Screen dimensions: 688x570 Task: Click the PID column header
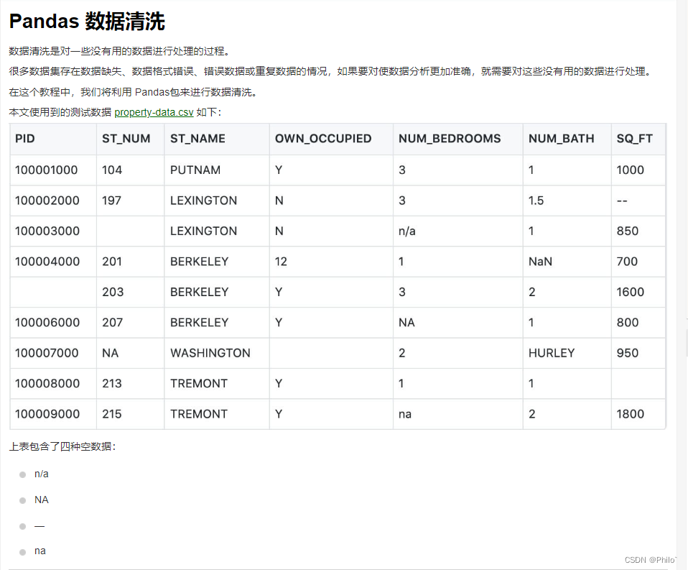pos(53,139)
